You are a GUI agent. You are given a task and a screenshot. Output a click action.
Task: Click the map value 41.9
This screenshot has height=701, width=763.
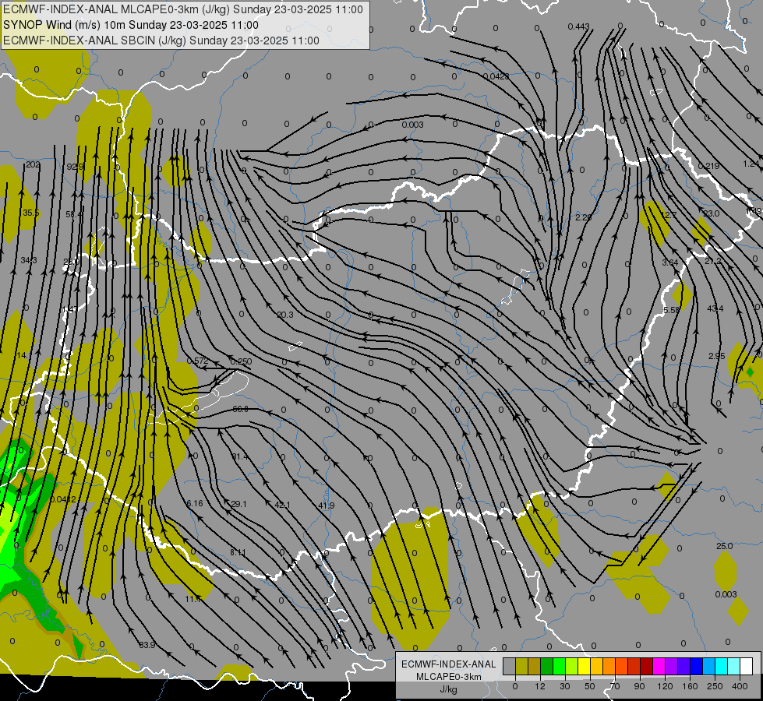(326, 506)
